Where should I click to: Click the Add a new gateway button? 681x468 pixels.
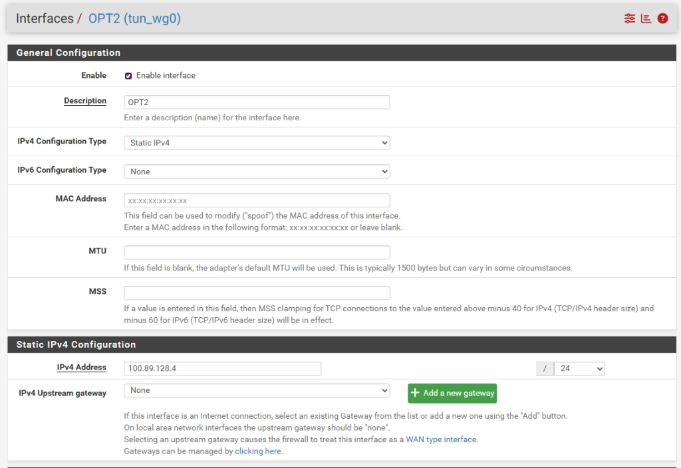point(452,393)
